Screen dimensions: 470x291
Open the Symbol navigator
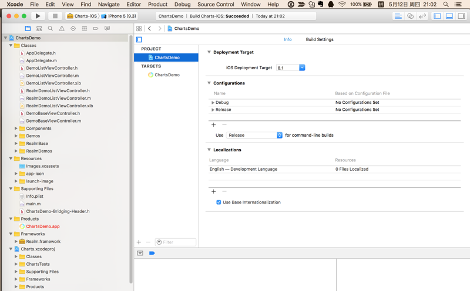tap(39, 28)
